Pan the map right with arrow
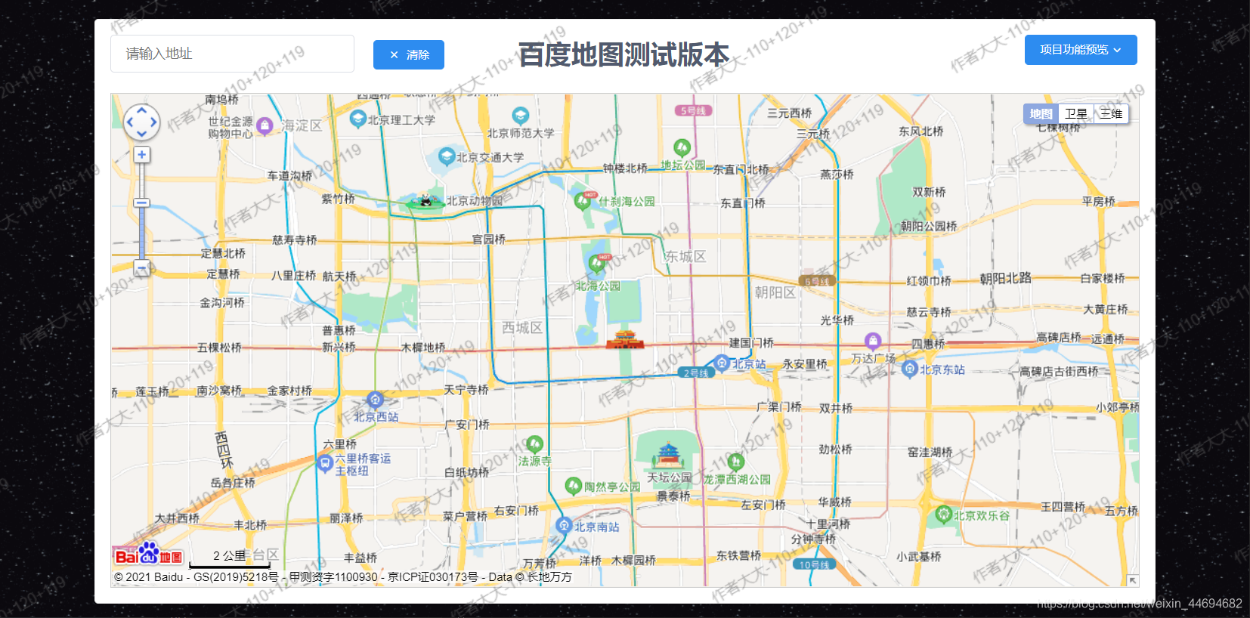 coord(153,122)
